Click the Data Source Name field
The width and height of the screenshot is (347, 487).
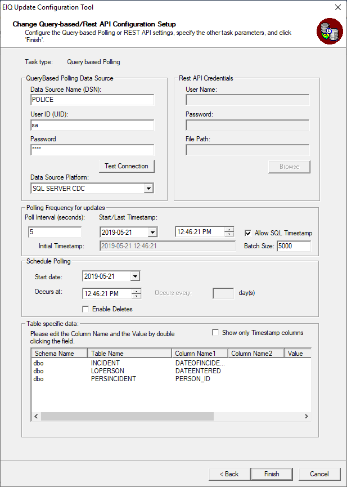coord(92,100)
